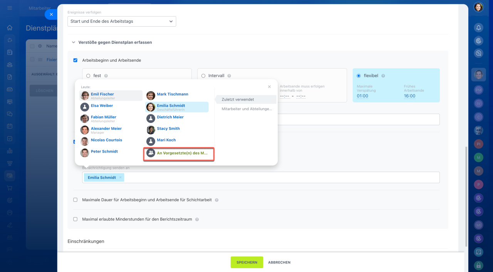Click the lock icon in right sidebar
Viewport: 493px width, 272px height.
478,265
